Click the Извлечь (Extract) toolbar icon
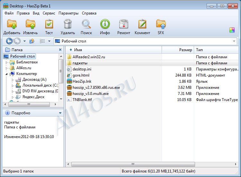 coord(30,24)
